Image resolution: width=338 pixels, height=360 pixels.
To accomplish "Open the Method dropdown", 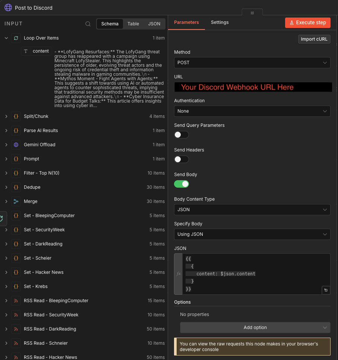I will tap(252, 63).
